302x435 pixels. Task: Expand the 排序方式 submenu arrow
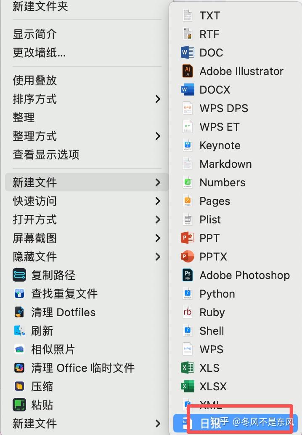[x=158, y=99]
